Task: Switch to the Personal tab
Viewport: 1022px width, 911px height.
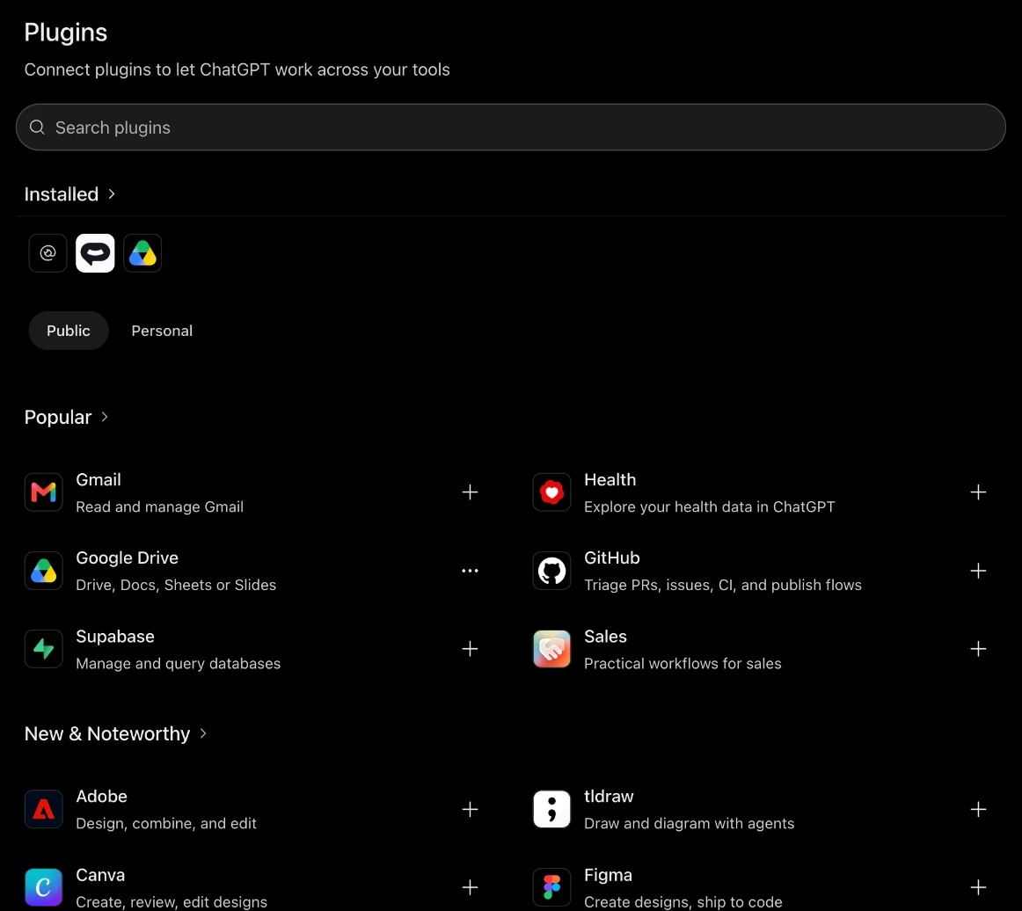Action: (162, 331)
